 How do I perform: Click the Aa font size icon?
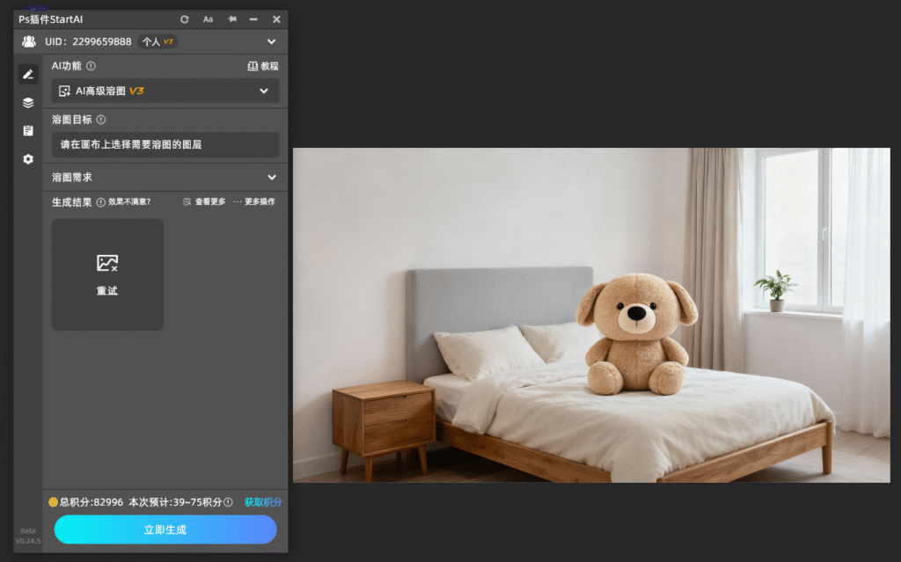pyautogui.click(x=208, y=19)
